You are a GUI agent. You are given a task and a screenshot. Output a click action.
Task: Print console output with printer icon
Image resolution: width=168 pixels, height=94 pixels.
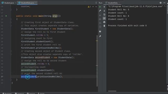pyautogui.click(x=104, y=22)
